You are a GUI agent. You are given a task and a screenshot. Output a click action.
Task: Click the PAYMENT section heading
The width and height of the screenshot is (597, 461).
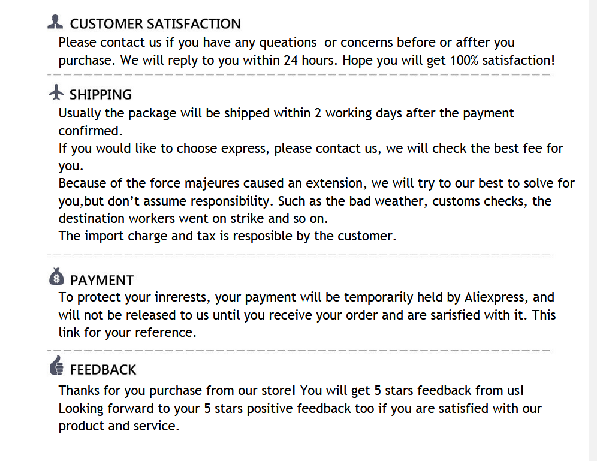[102, 280]
